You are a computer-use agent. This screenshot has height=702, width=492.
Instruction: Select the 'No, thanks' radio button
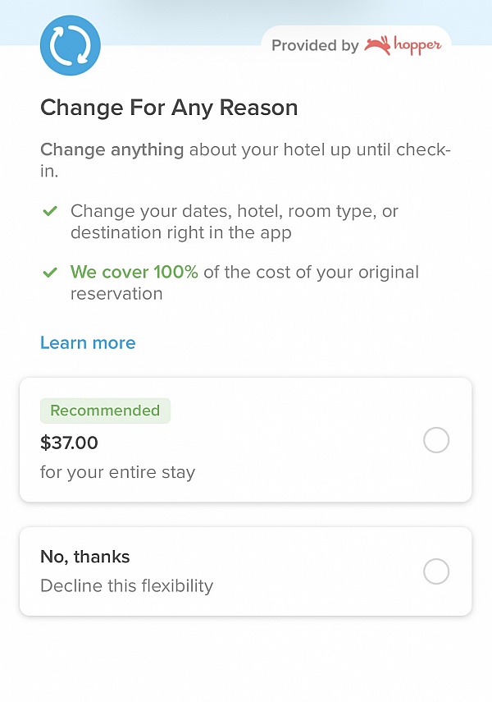click(x=436, y=571)
